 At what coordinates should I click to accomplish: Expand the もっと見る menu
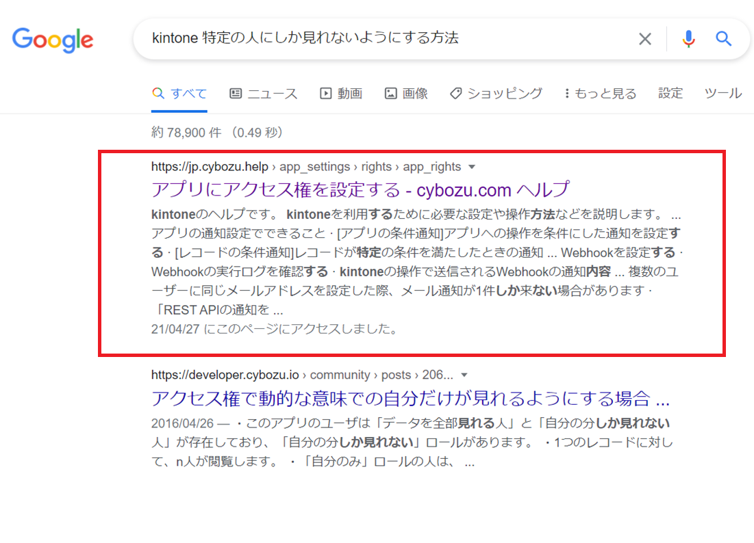point(600,94)
